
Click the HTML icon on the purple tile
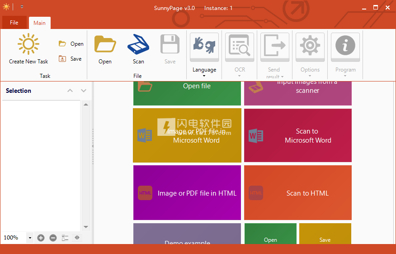point(145,193)
